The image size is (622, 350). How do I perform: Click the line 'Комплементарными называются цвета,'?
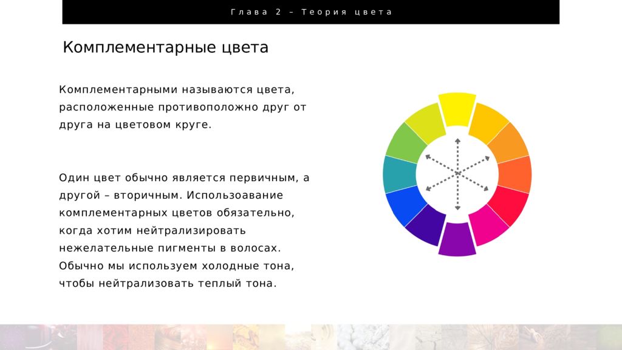pos(177,90)
